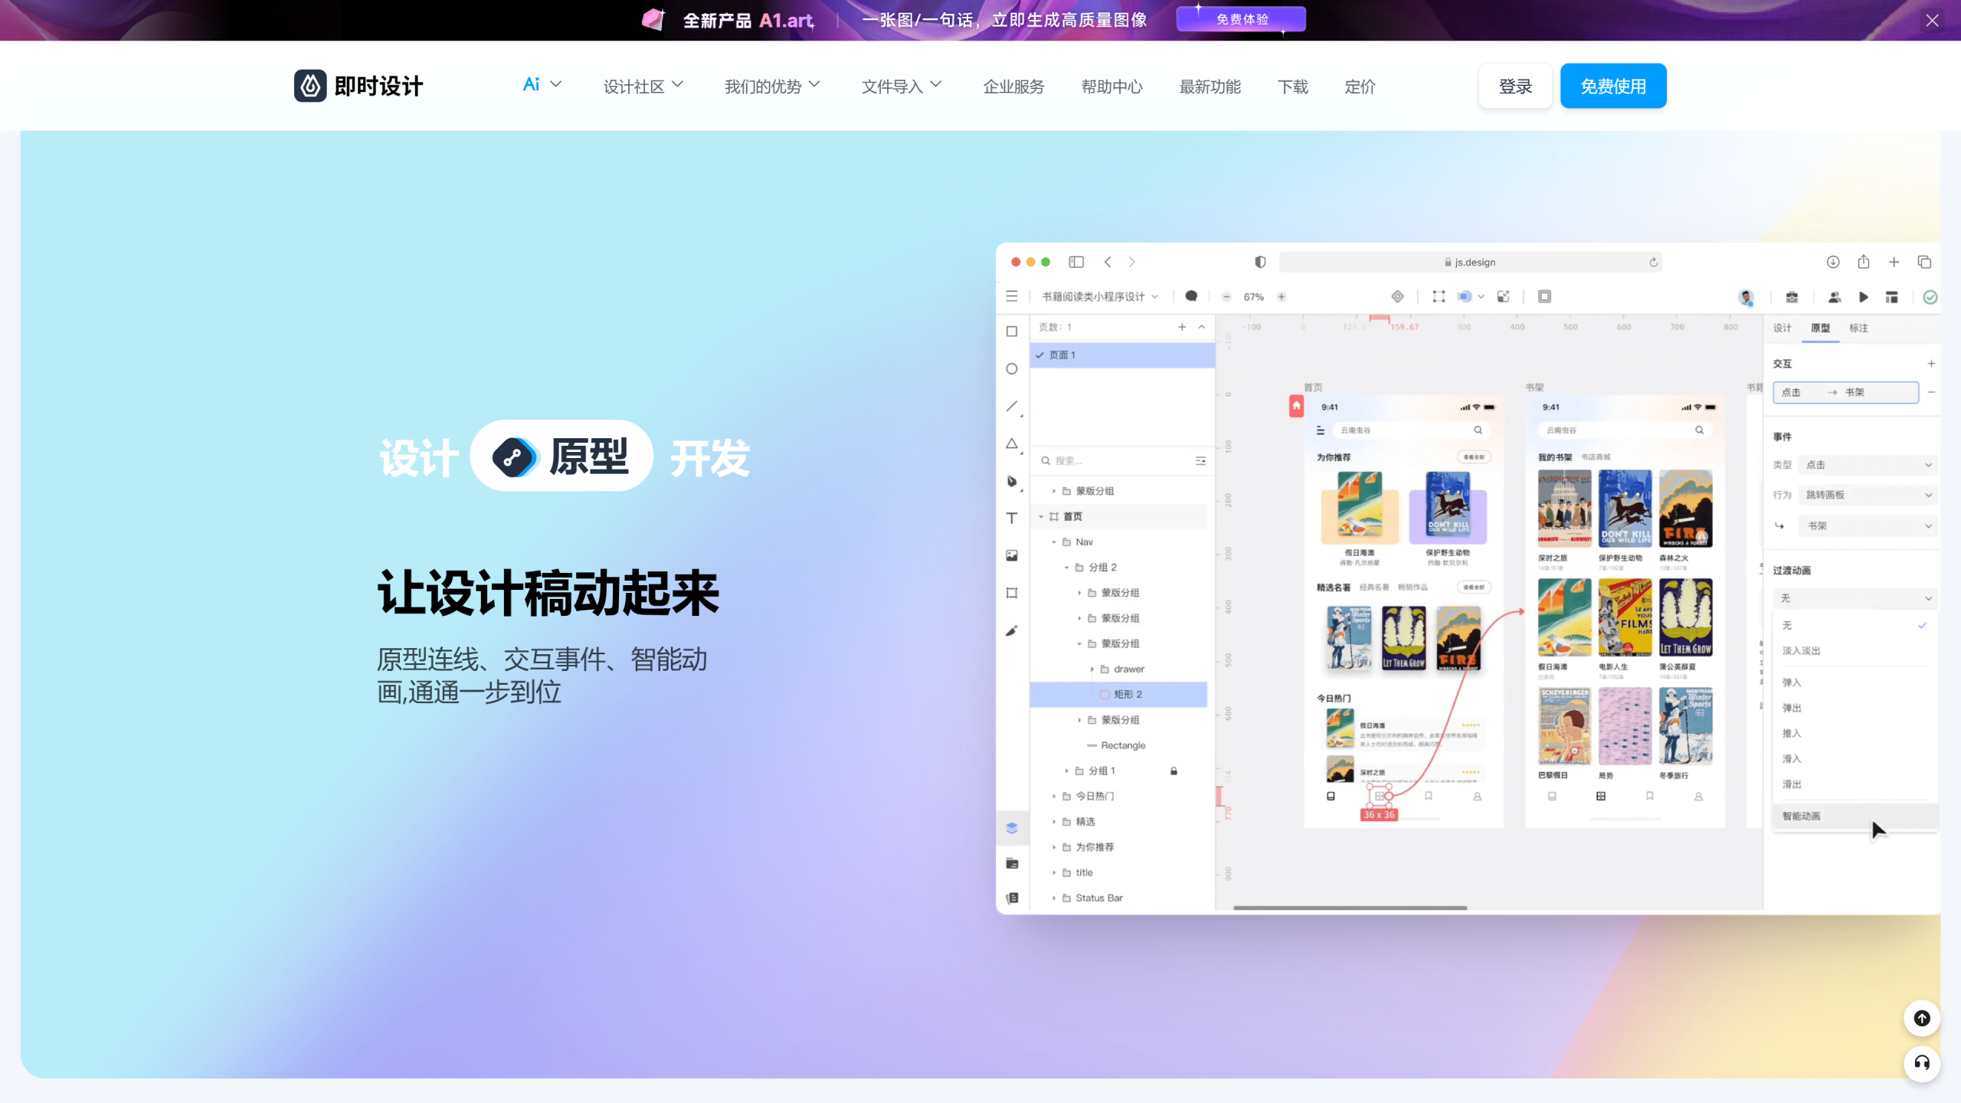Open the comment bubble icon in toolbar
Viewport: 1961px width, 1103px height.
tap(1191, 296)
